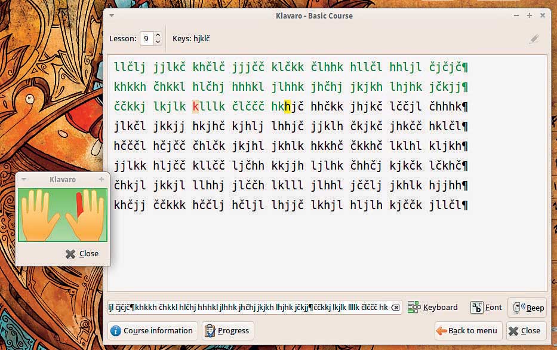Click the hands finger hint image

pos(63,215)
